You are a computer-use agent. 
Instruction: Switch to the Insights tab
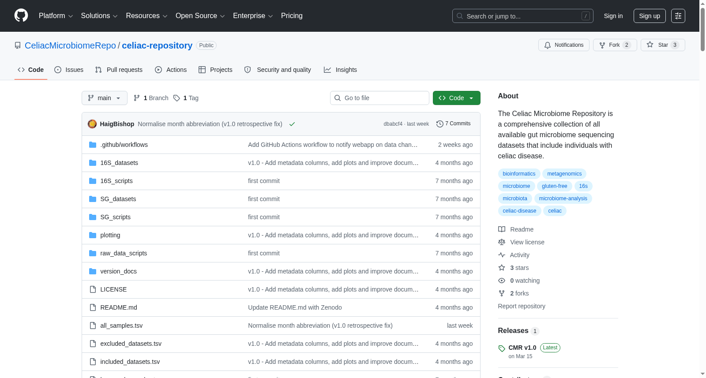coord(340,70)
